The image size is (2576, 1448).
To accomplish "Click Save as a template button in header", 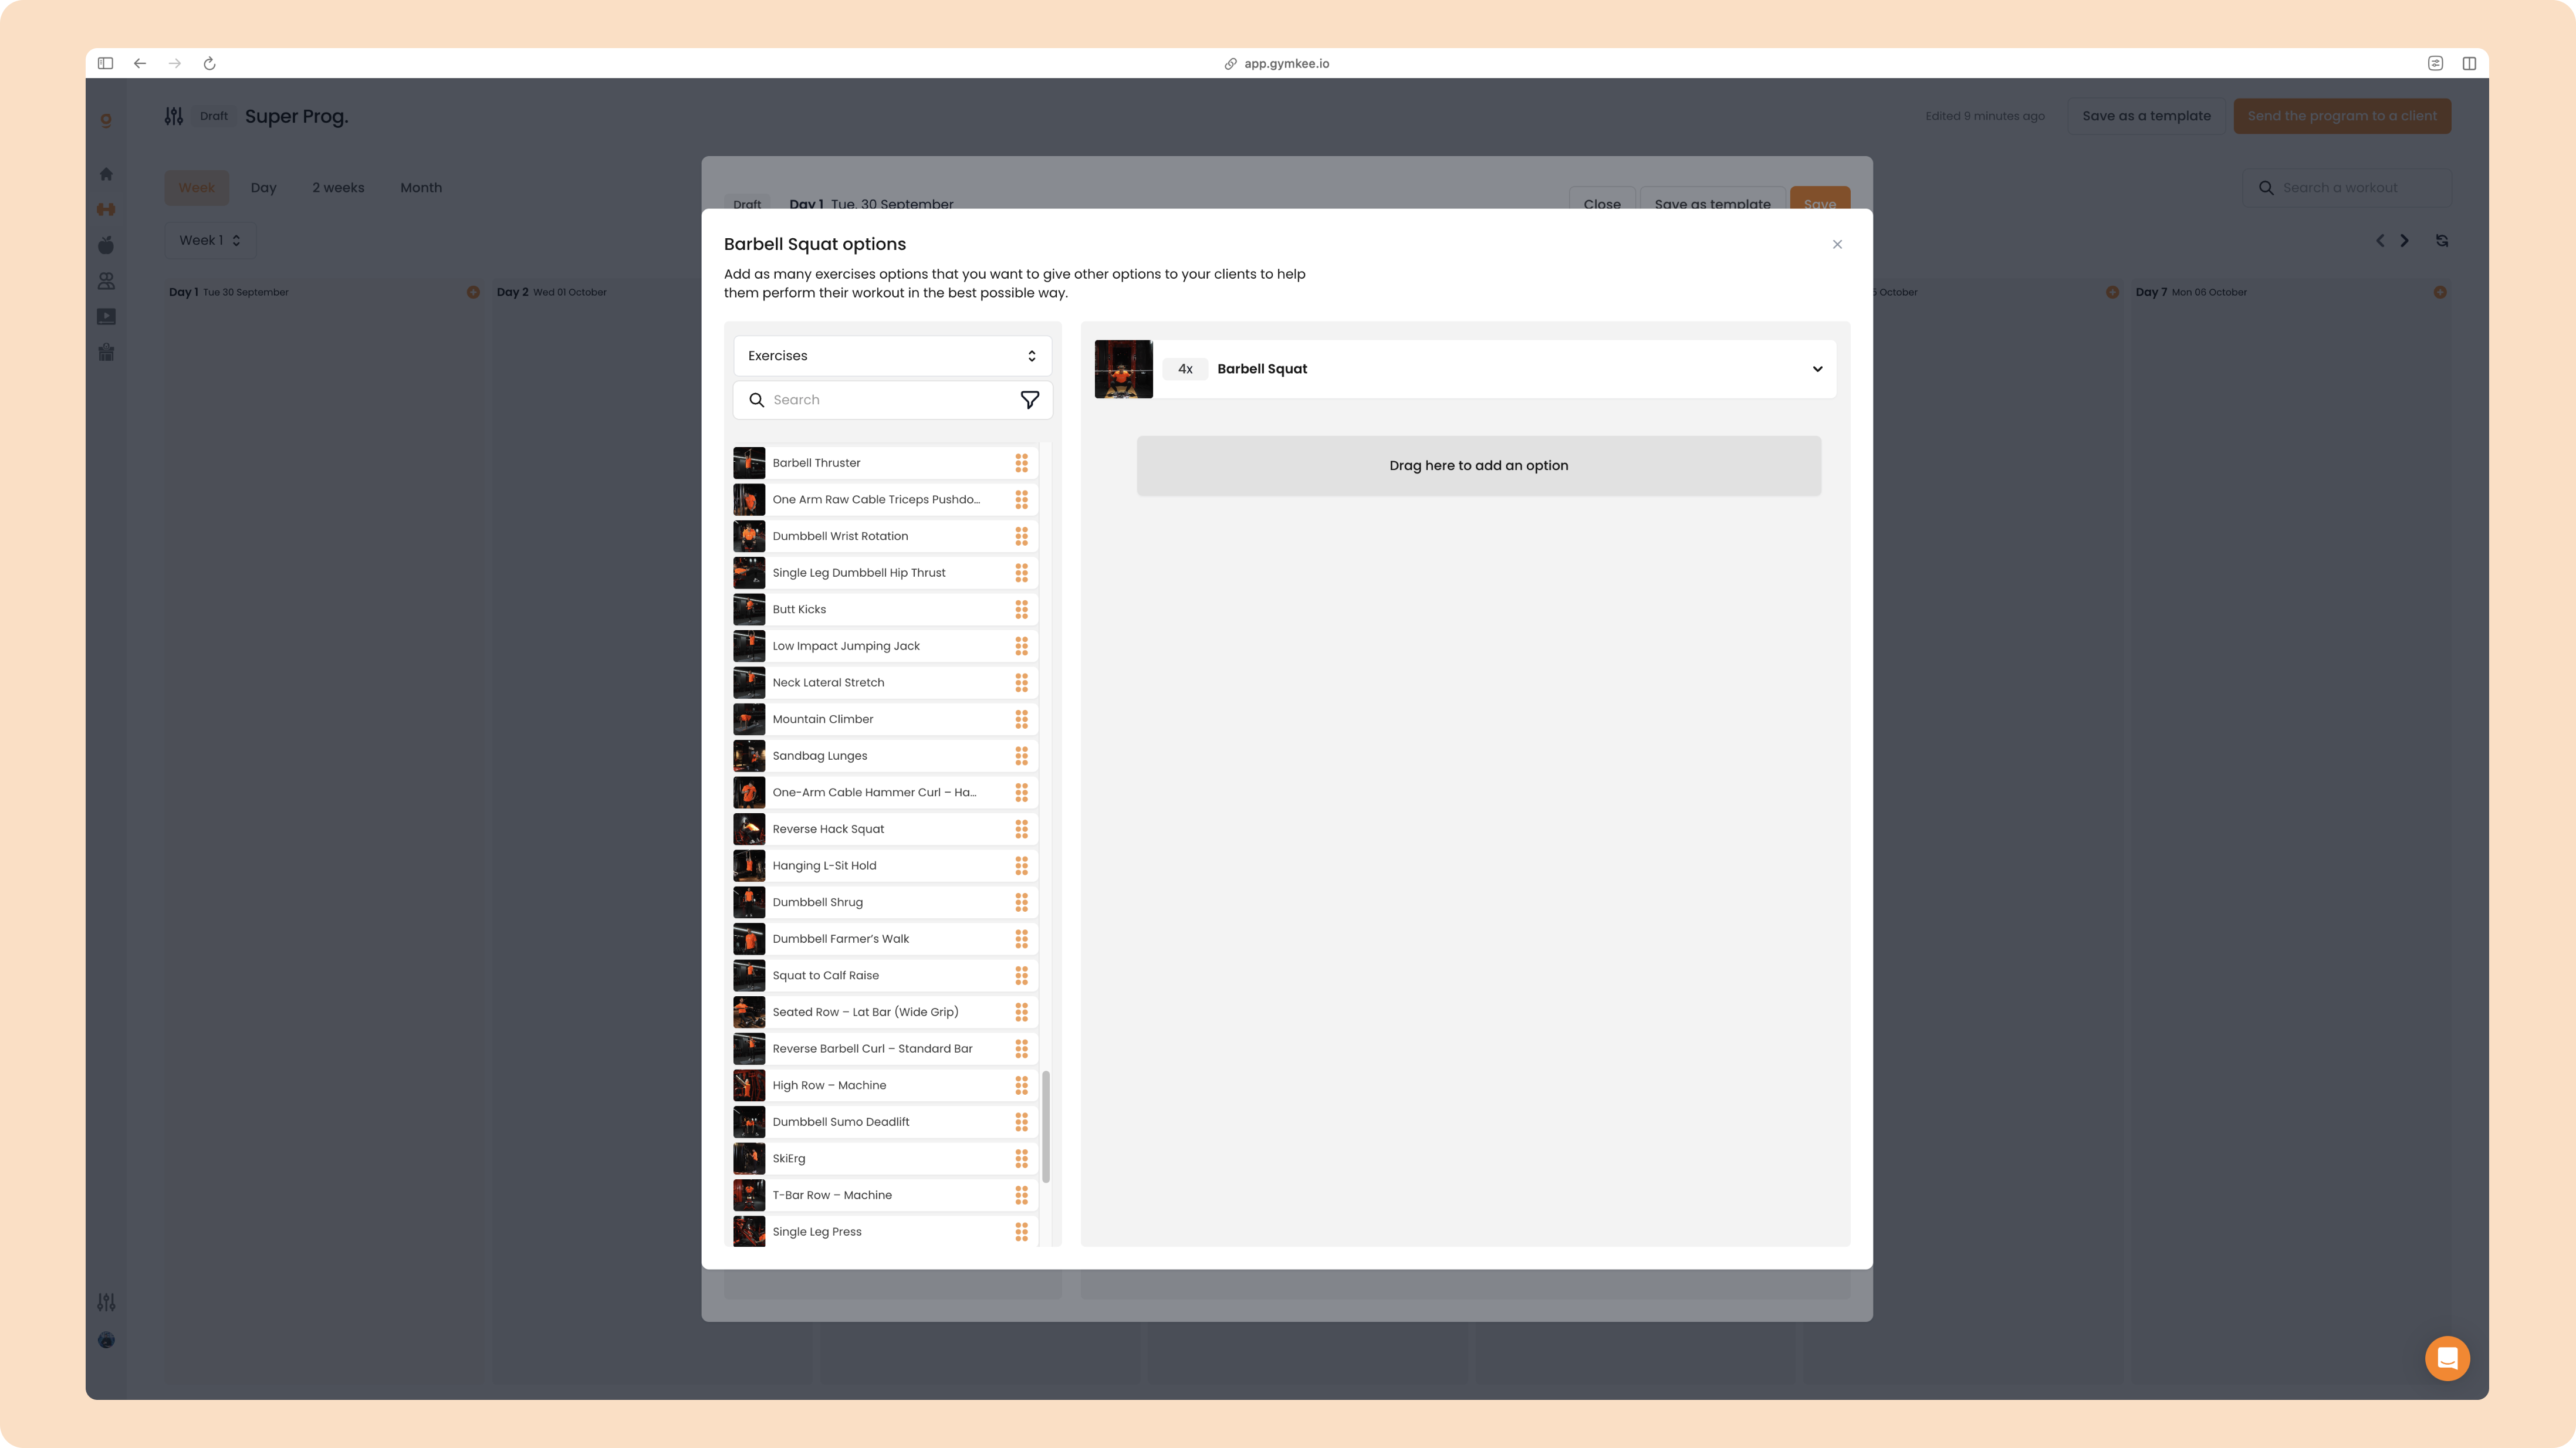I will tap(2146, 116).
